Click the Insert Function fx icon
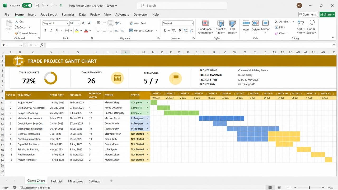This screenshot has height=190, width=338. pyautogui.click(x=42, y=45)
